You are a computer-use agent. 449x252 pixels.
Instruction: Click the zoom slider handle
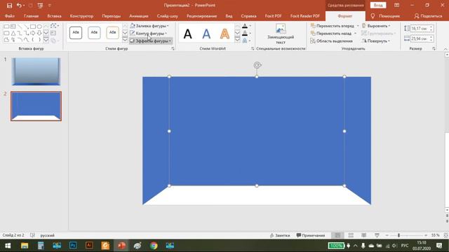pyautogui.click(x=398, y=235)
